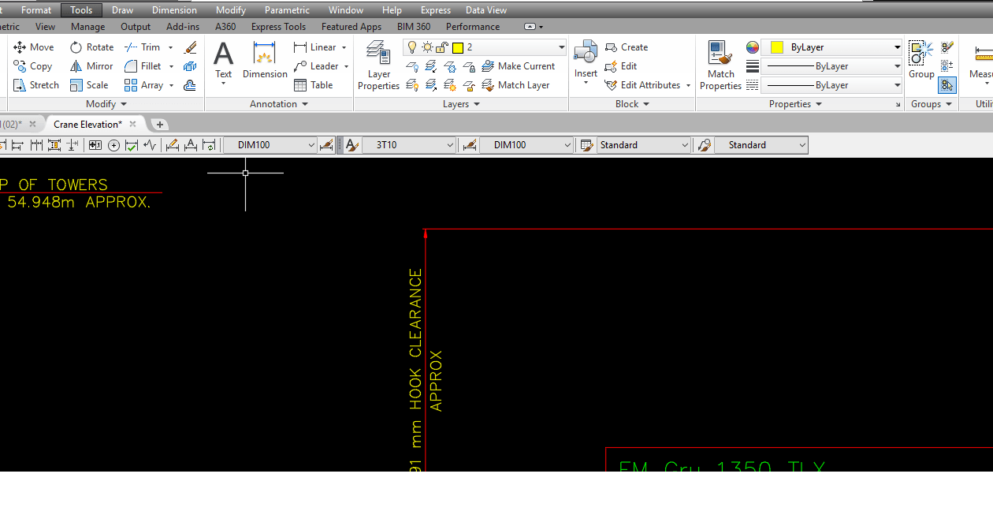
Task: Switch to the Crane Elevation drawing tab
Action: pos(88,124)
